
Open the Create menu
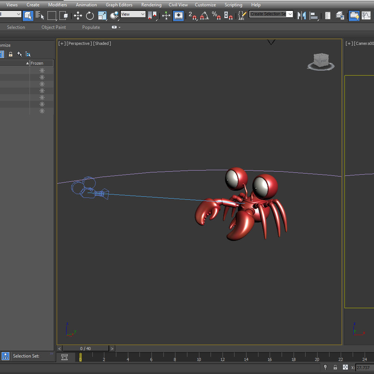coord(33,5)
